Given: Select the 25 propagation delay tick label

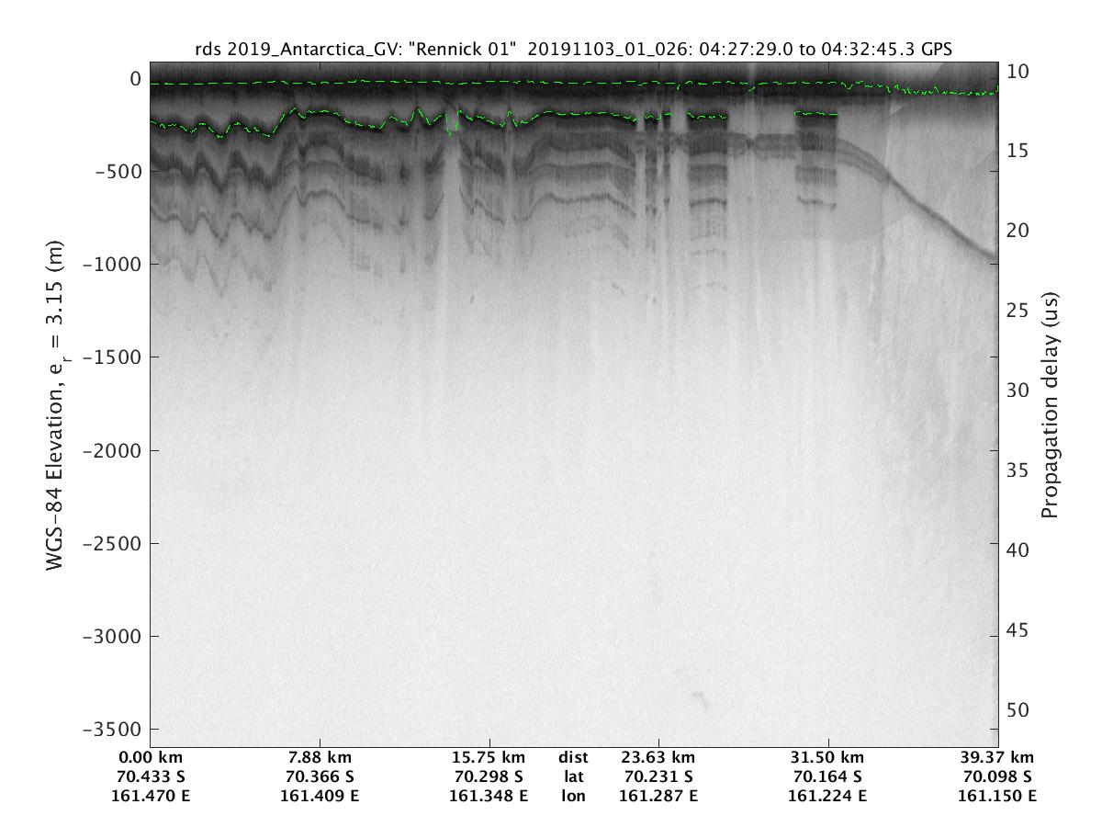Looking at the screenshot, I should 1018,312.
